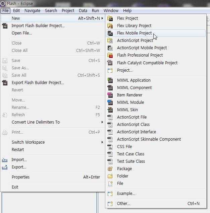This screenshot has height=213, width=210.
Task: Open the Window menu
Action: 111,11
